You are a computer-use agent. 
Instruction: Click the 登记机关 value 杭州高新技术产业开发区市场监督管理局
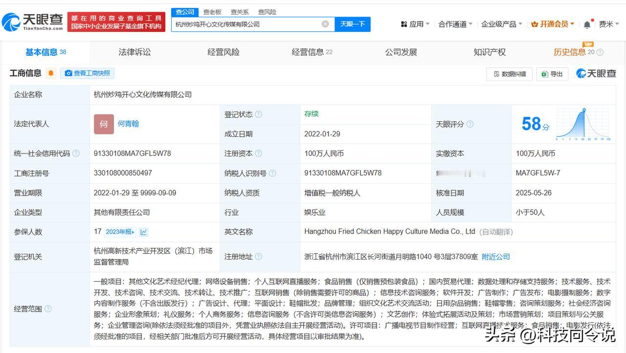pos(153,256)
